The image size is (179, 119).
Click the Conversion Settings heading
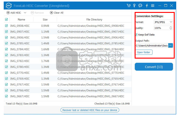149,16
